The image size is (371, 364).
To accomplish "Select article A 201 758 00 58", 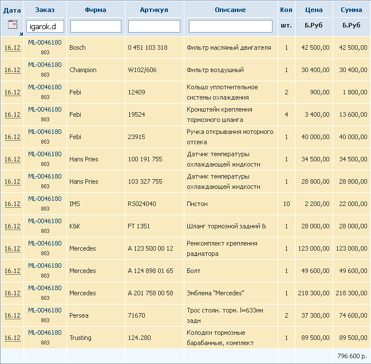I will point(151,293).
